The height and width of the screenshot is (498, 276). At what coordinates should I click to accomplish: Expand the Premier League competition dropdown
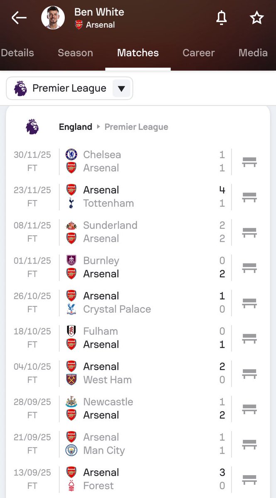click(x=121, y=88)
